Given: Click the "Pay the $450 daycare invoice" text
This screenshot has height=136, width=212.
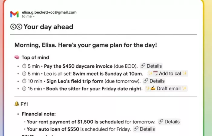Looking at the screenshot, I should point(75,66).
